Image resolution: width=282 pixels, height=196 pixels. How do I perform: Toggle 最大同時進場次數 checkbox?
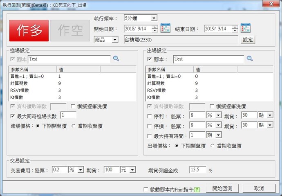click(x=12, y=116)
